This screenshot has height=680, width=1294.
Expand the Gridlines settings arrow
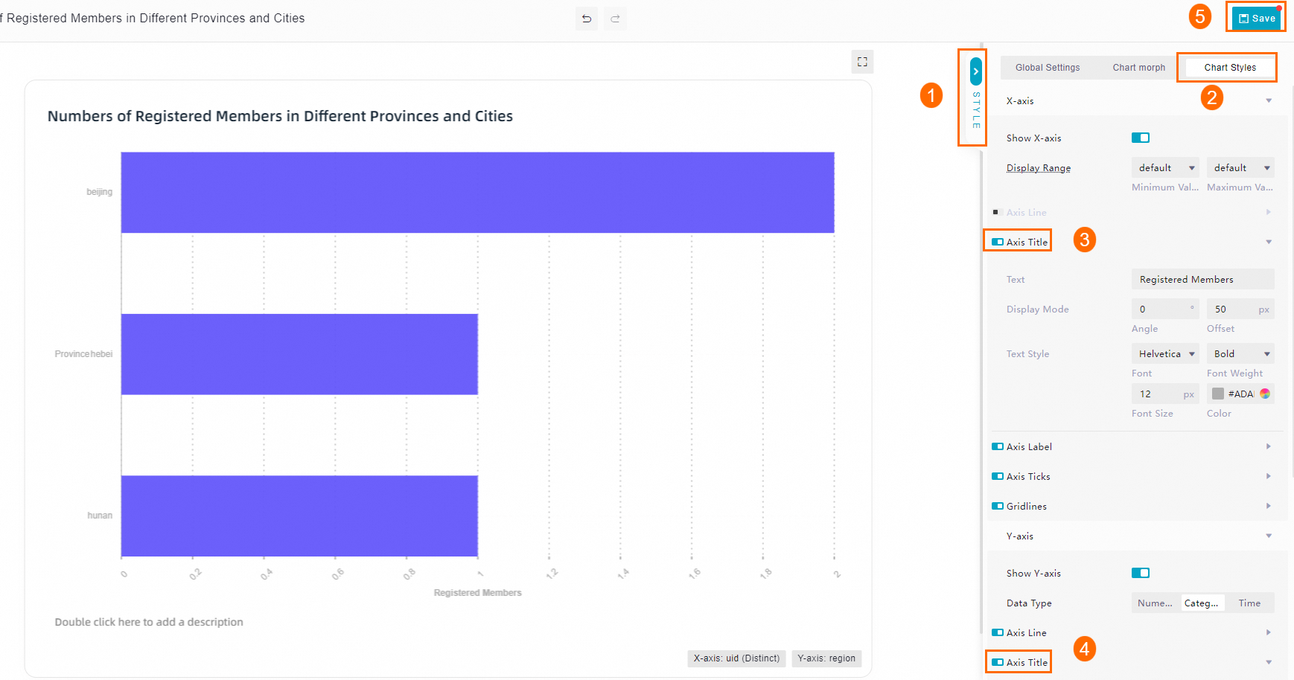click(x=1269, y=506)
